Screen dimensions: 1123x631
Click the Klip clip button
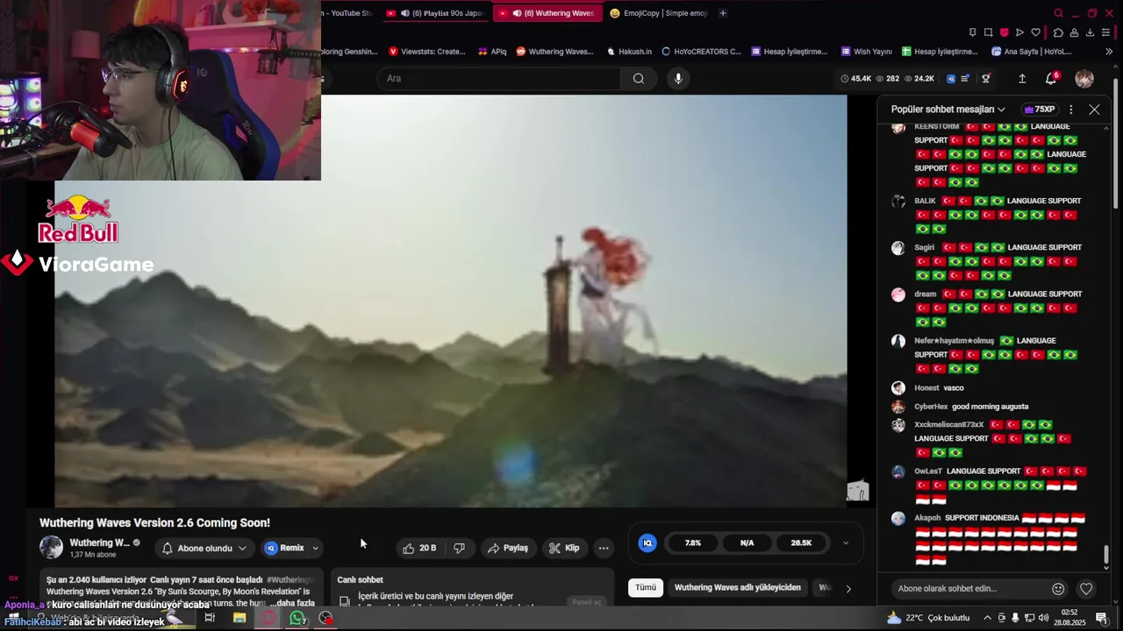[564, 548]
